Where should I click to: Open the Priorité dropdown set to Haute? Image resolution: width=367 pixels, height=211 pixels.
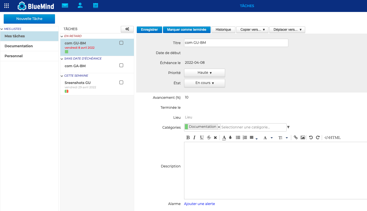point(205,73)
